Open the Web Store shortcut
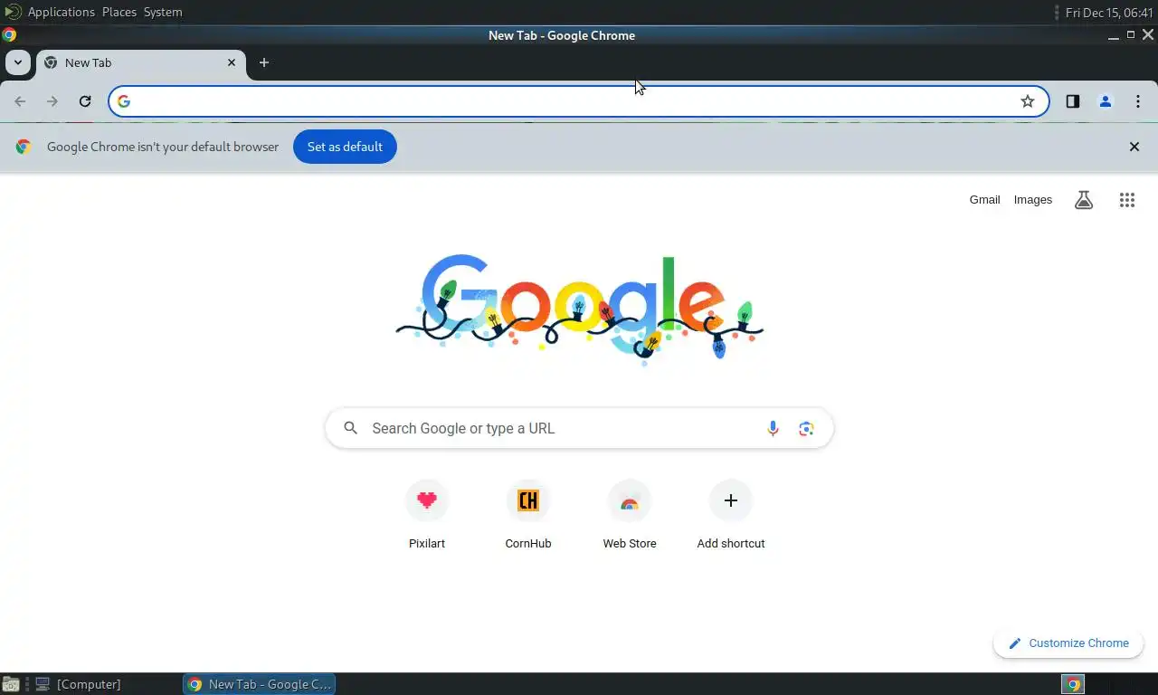The width and height of the screenshot is (1158, 695). 630,515
